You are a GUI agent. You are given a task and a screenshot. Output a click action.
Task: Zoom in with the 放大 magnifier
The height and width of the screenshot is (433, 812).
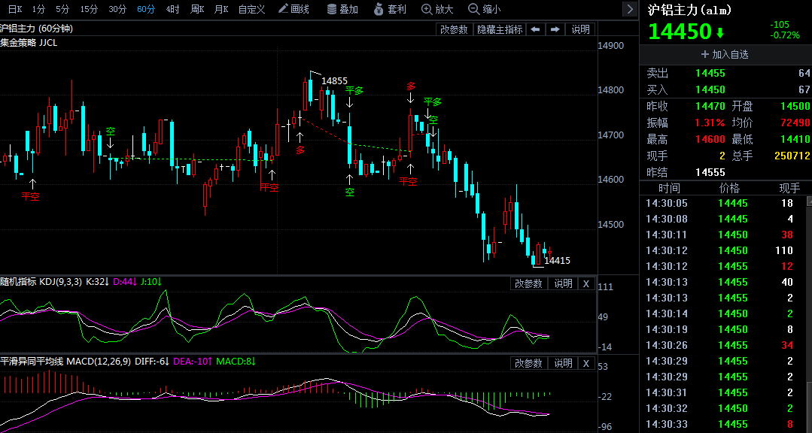[437, 9]
